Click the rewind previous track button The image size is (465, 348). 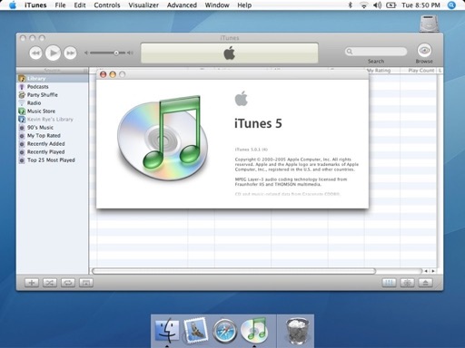tap(35, 53)
